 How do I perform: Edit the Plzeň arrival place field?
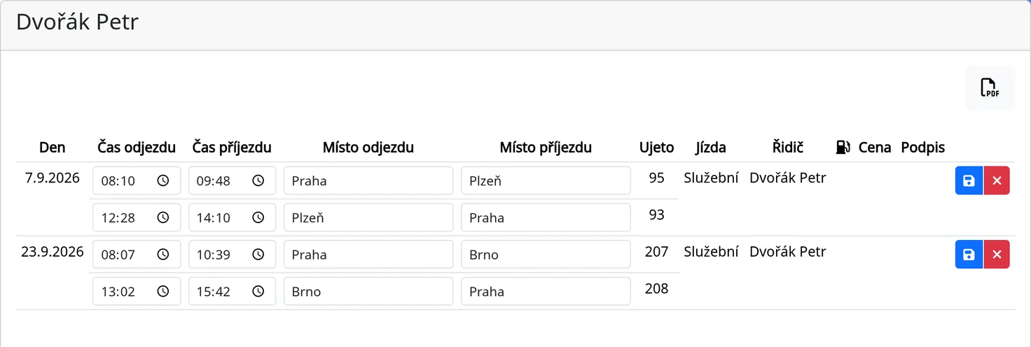click(546, 181)
